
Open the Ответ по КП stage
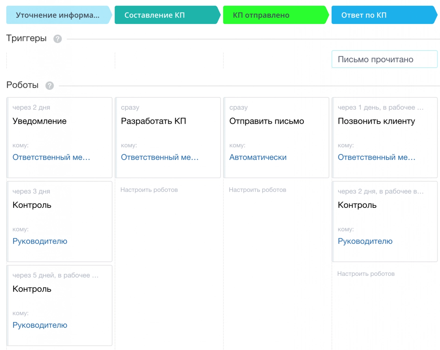click(383, 15)
